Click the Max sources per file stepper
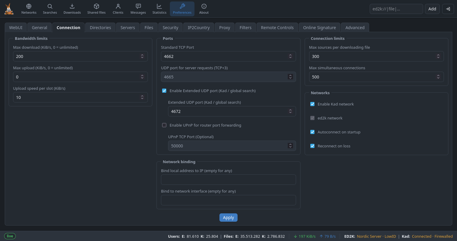 (438, 56)
